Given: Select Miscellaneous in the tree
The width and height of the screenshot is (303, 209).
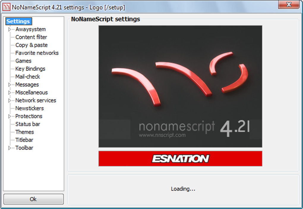Looking at the screenshot, I should [x=31, y=93].
